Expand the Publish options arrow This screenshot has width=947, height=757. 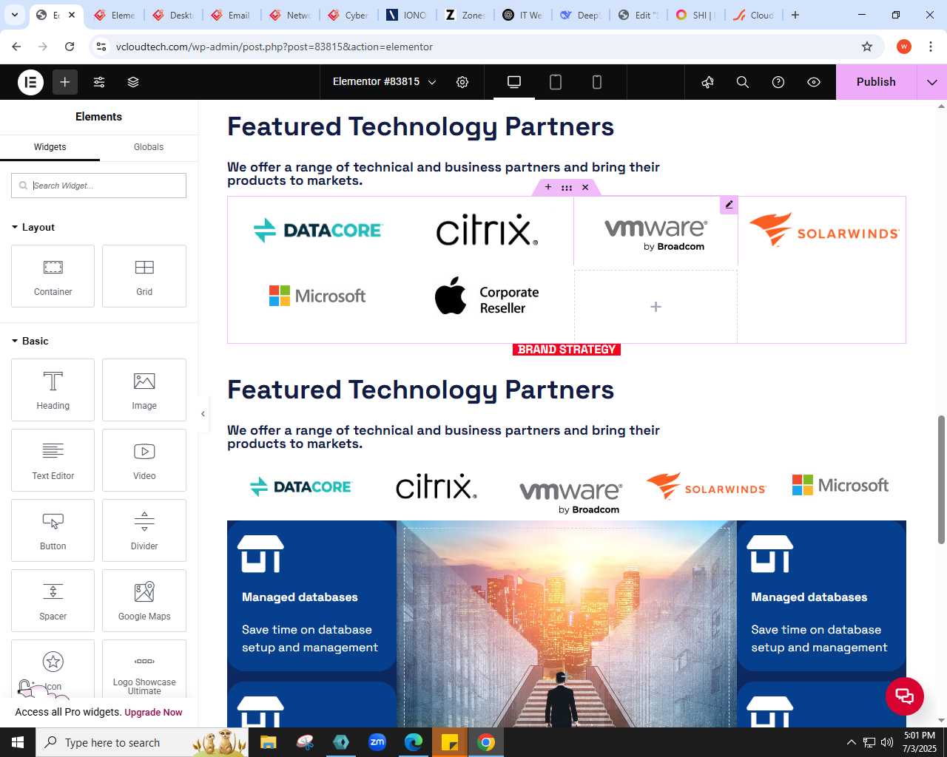pyautogui.click(x=932, y=82)
